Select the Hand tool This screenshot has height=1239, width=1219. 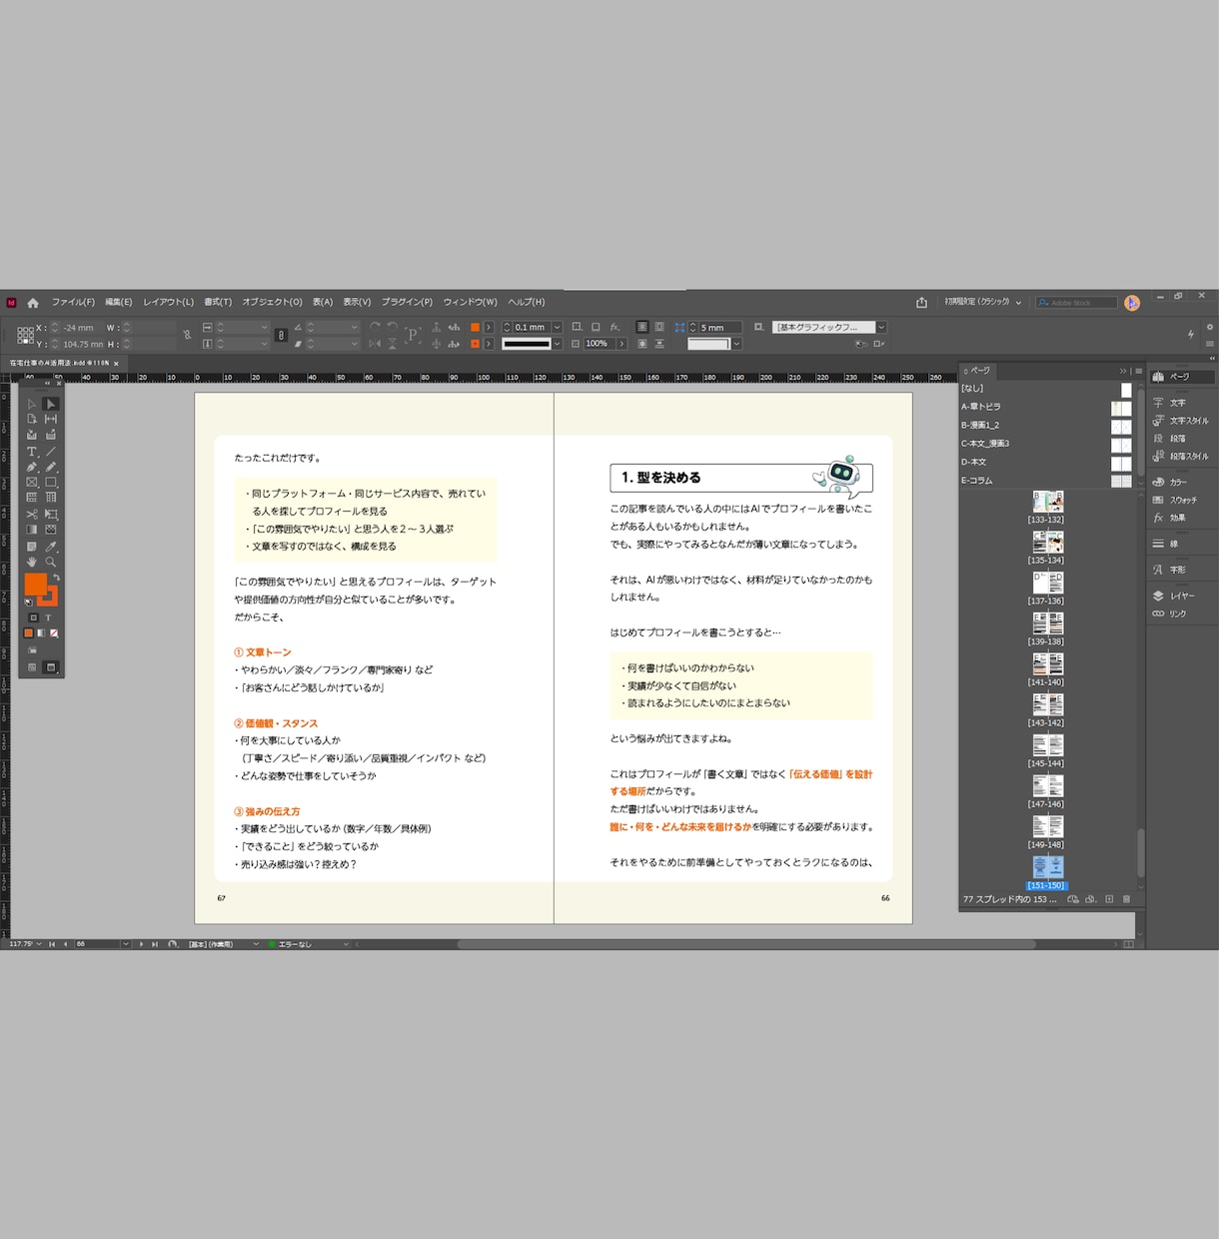click(x=32, y=563)
